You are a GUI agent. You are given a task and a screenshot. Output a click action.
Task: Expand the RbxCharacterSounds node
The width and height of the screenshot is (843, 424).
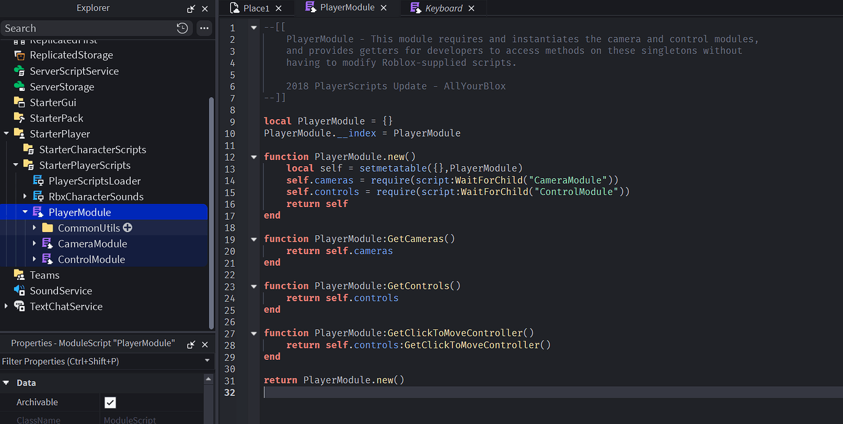25,197
